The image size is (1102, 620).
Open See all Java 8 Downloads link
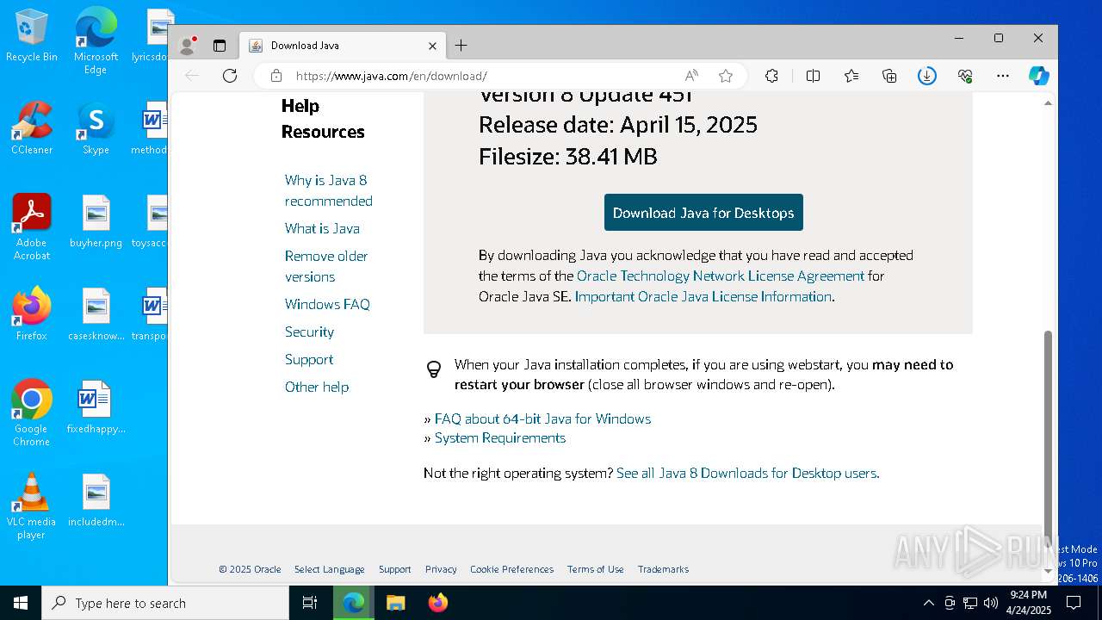[x=748, y=473]
